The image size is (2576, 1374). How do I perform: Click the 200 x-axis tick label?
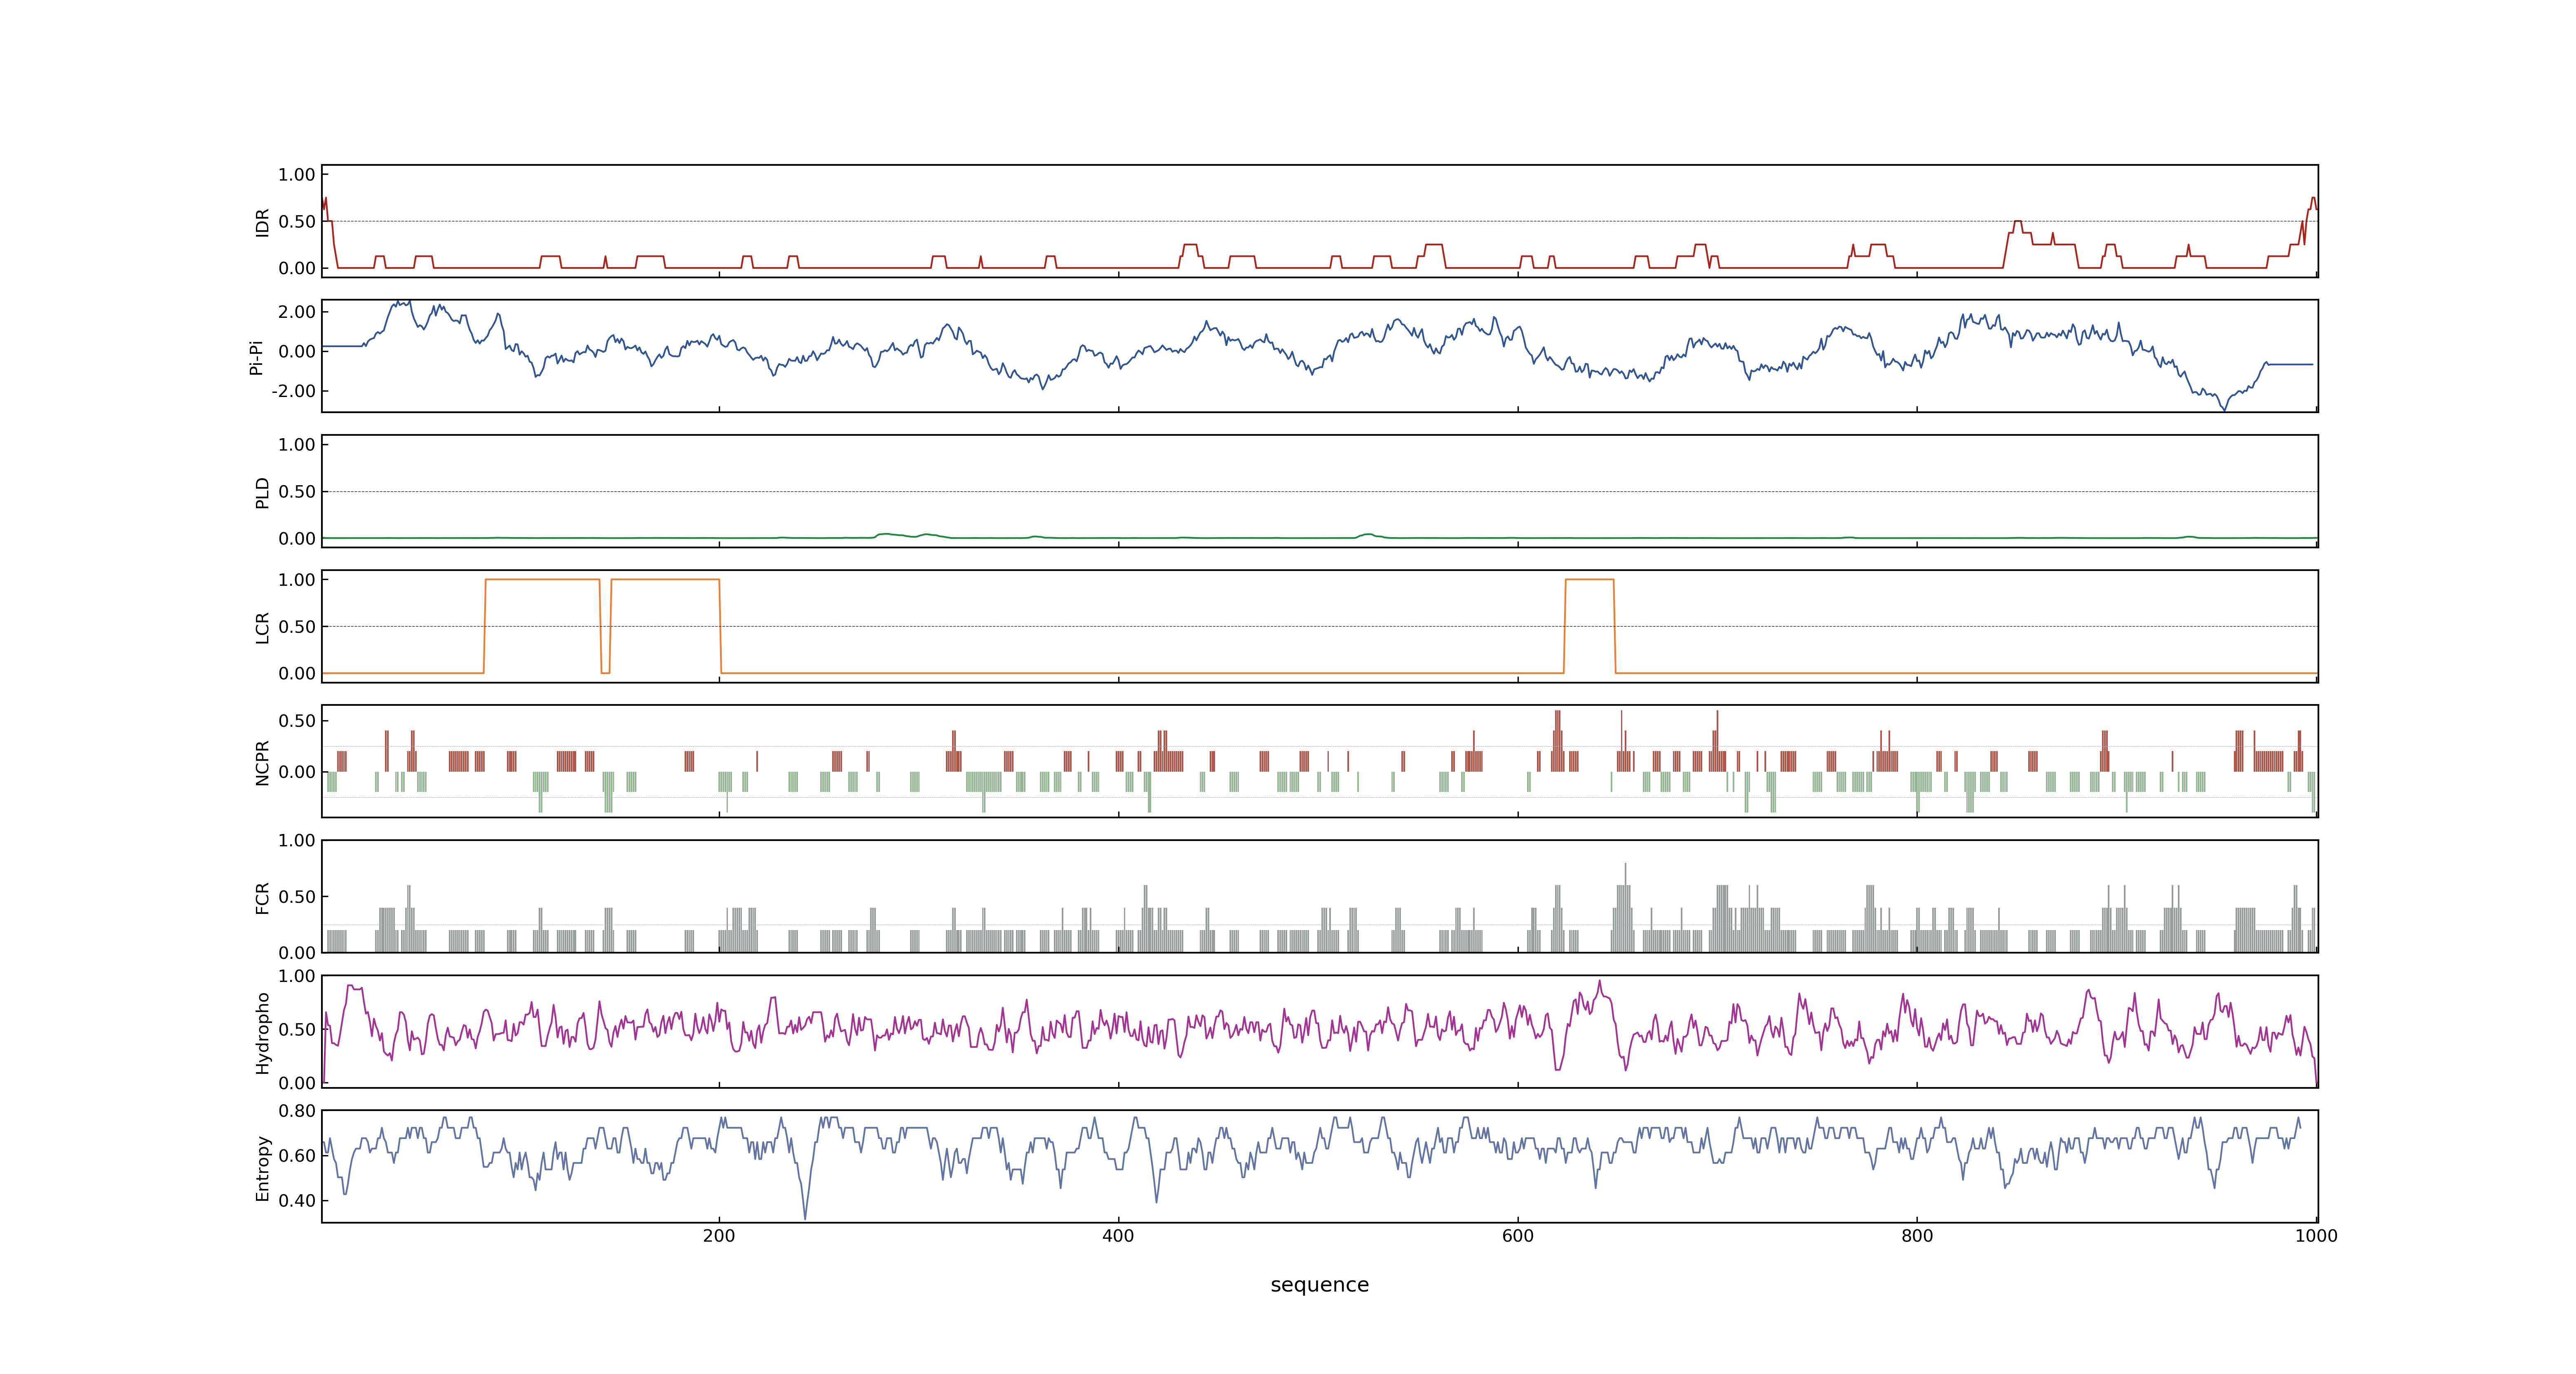[x=719, y=1236]
